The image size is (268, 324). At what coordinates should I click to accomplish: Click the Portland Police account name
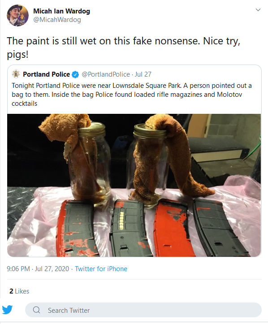(x=46, y=74)
